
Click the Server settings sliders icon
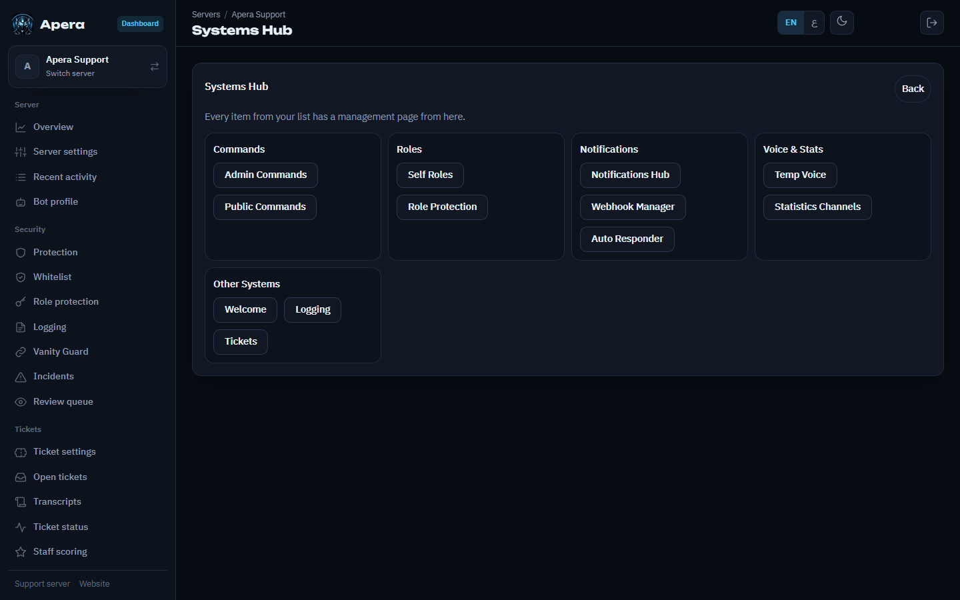[21, 152]
